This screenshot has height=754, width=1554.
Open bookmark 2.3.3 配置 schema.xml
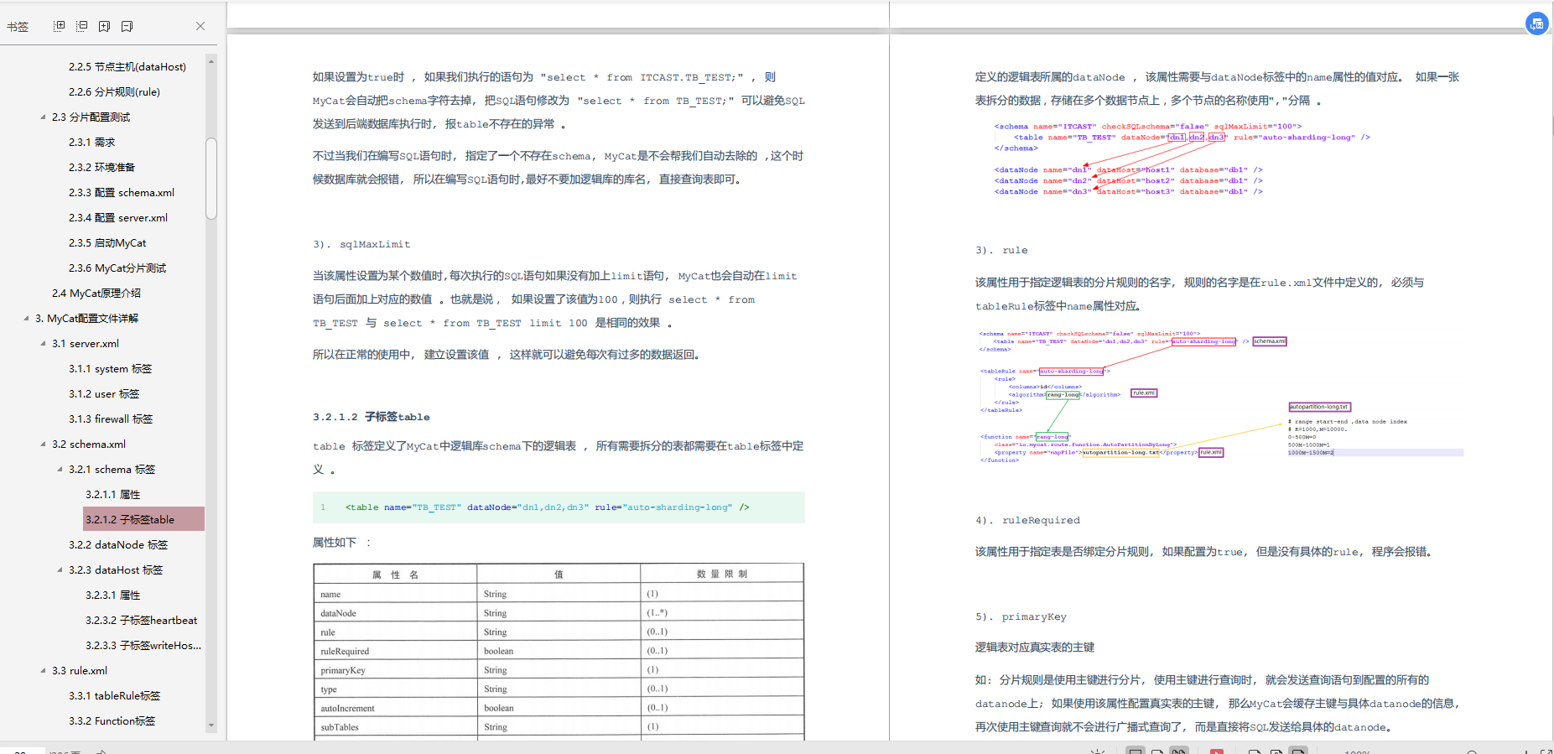(122, 192)
